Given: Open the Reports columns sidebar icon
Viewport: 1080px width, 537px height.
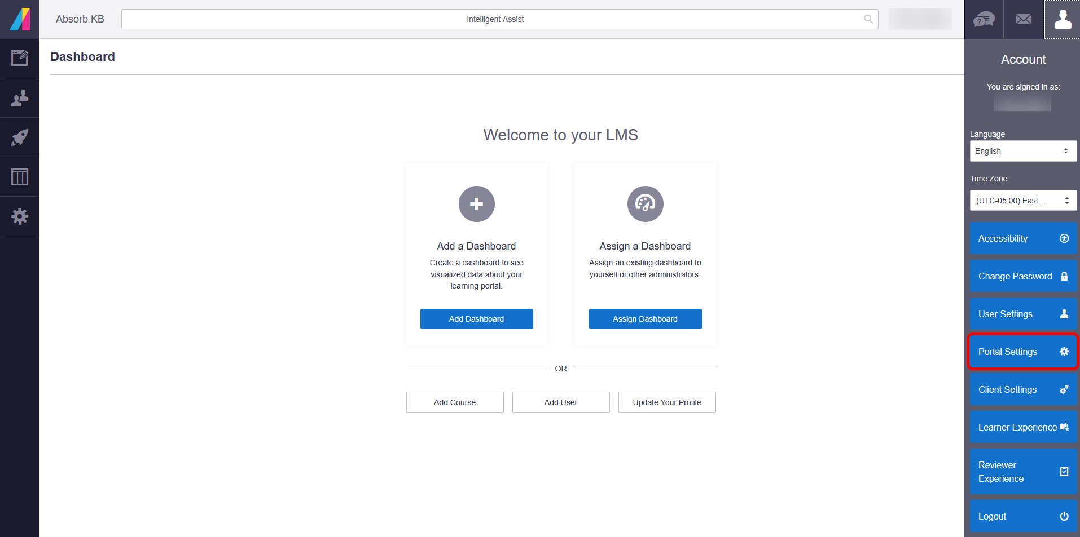Looking at the screenshot, I should point(19,177).
